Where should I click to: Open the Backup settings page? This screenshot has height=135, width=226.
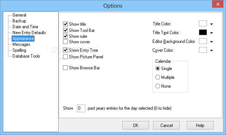(x=19, y=21)
